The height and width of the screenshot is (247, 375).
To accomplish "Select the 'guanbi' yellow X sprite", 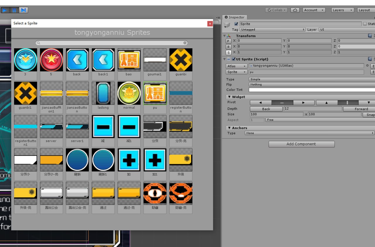I will 181,60.
